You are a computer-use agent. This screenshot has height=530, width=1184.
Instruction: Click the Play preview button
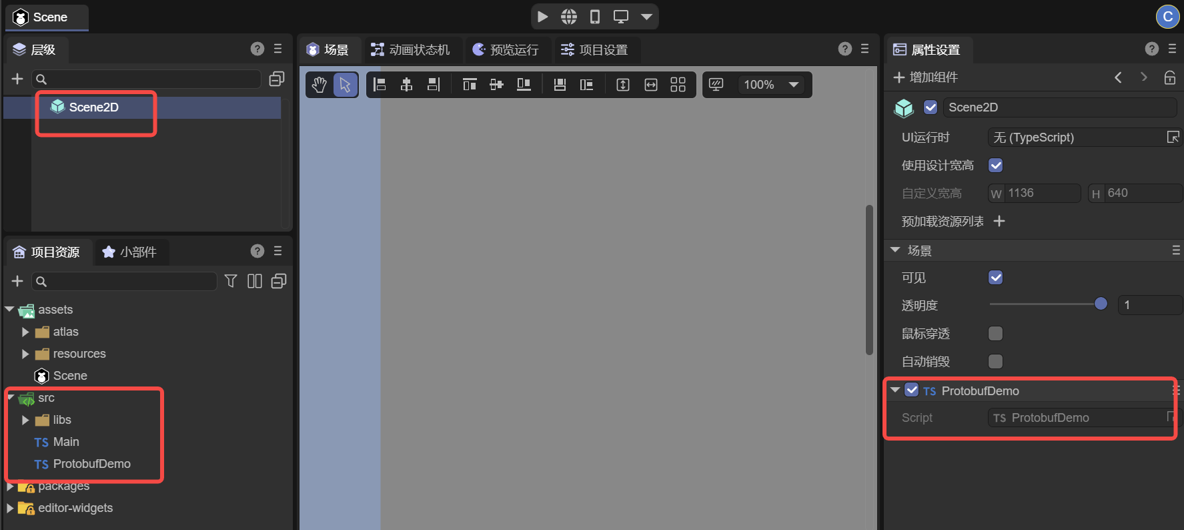coord(543,17)
